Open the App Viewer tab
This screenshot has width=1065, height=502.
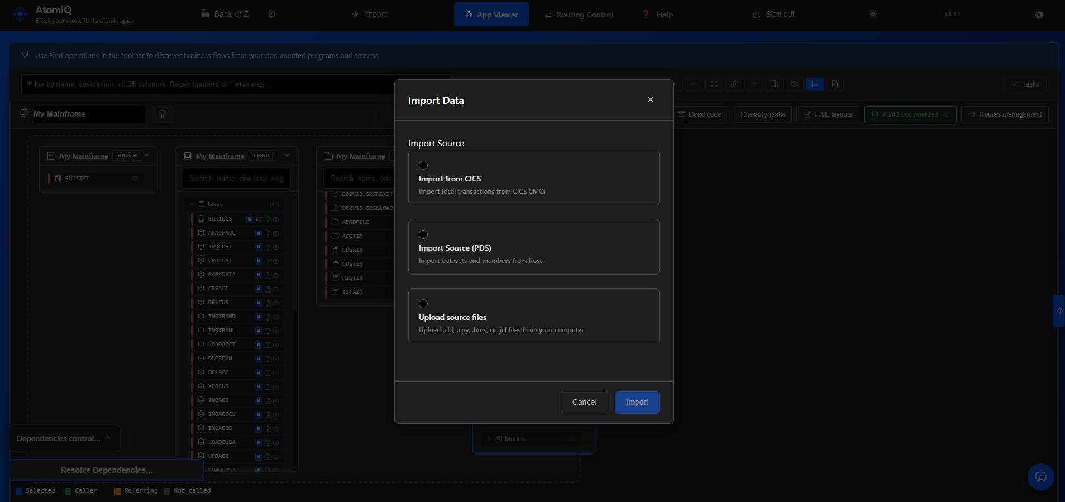click(491, 15)
